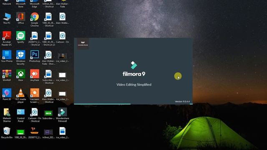
Task: Open Control Panel desktop icon
Action: click(20, 115)
